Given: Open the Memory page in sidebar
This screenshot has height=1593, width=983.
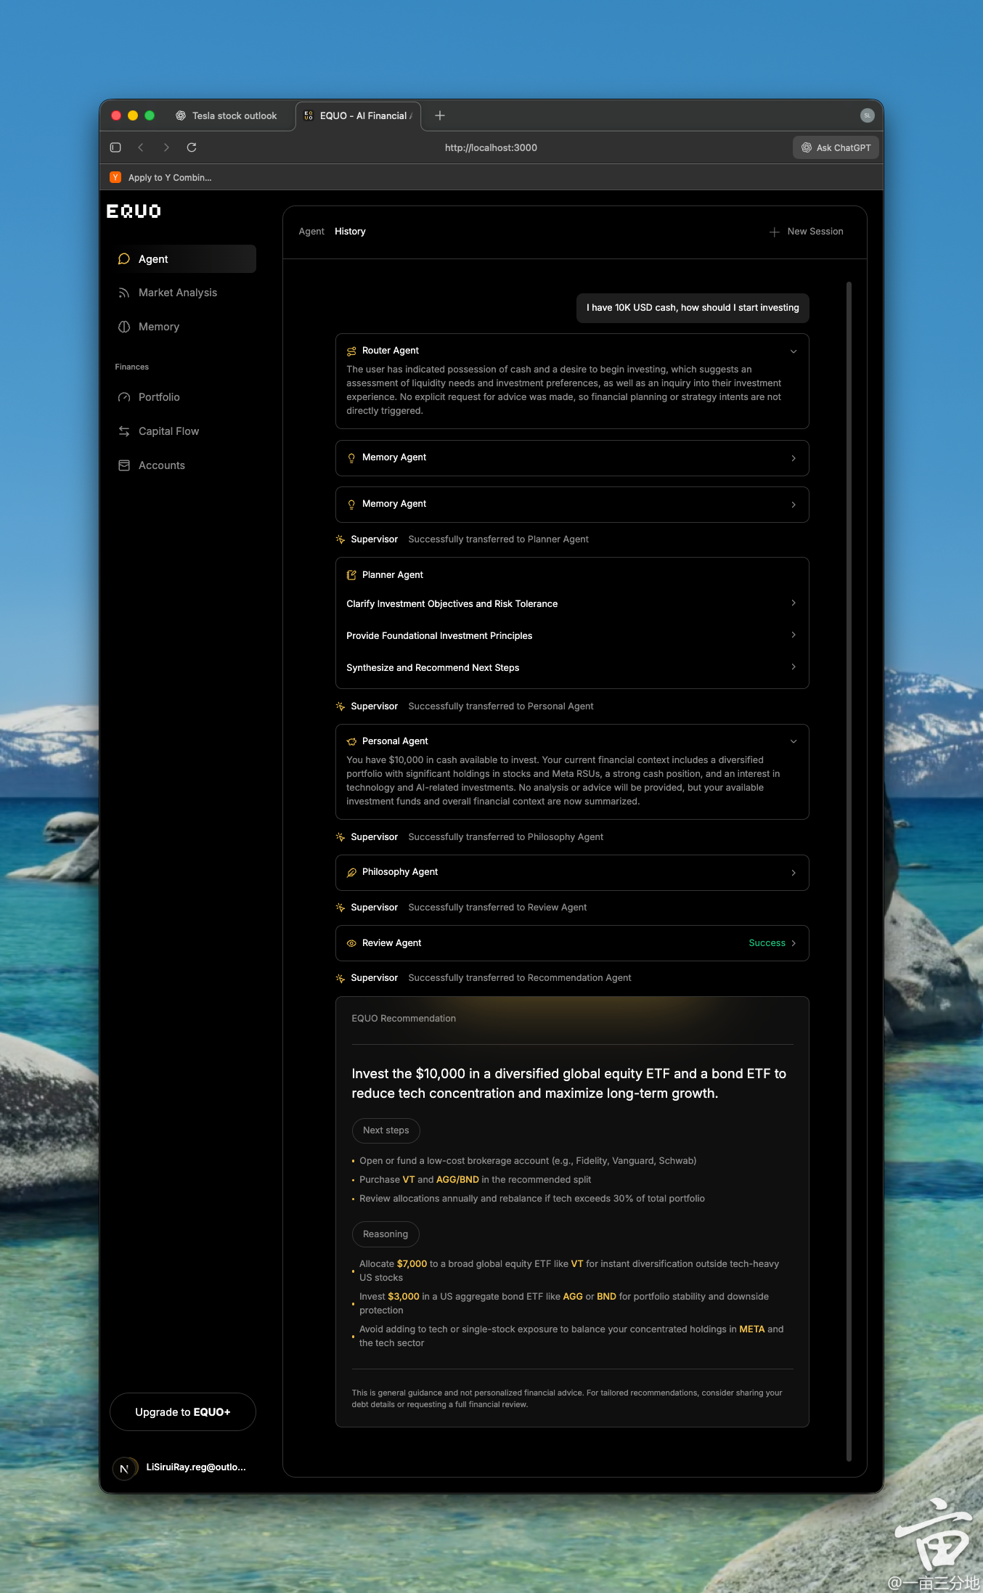Looking at the screenshot, I should point(158,327).
